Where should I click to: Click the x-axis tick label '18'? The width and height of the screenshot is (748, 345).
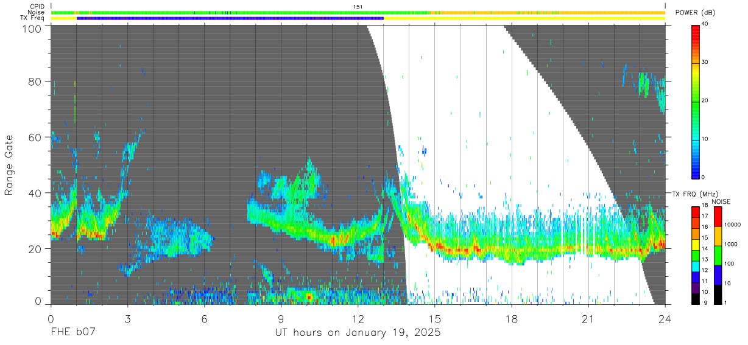pyautogui.click(x=512, y=318)
